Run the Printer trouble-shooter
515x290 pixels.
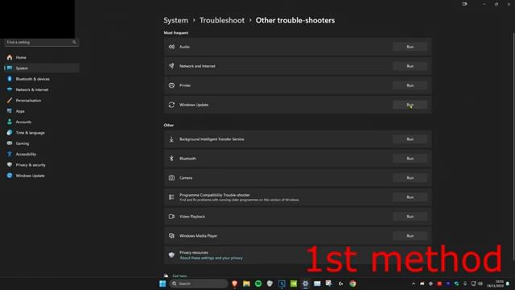pyautogui.click(x=410, y=85)
